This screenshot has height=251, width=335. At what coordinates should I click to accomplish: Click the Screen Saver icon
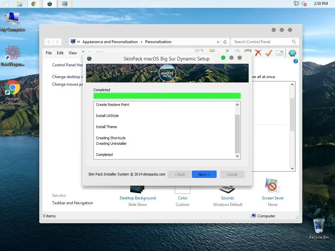(272, 186)
